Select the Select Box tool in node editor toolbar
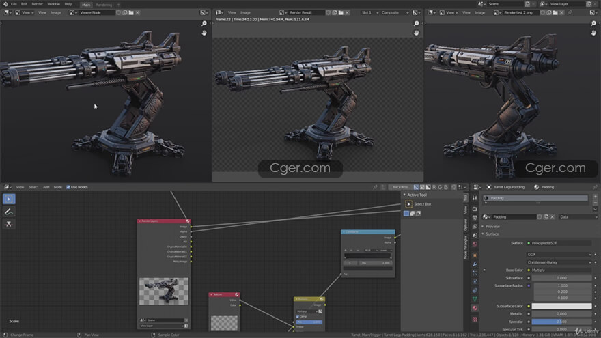 9,199
